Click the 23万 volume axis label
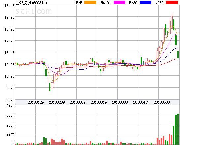This screenshot has width=198, height=145. point(10,125)
